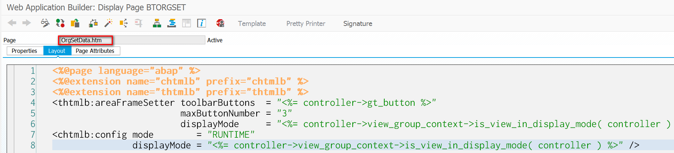Run syntax Check using the balance icon
The height and width of the screenshot is (153, 674).
94,23
